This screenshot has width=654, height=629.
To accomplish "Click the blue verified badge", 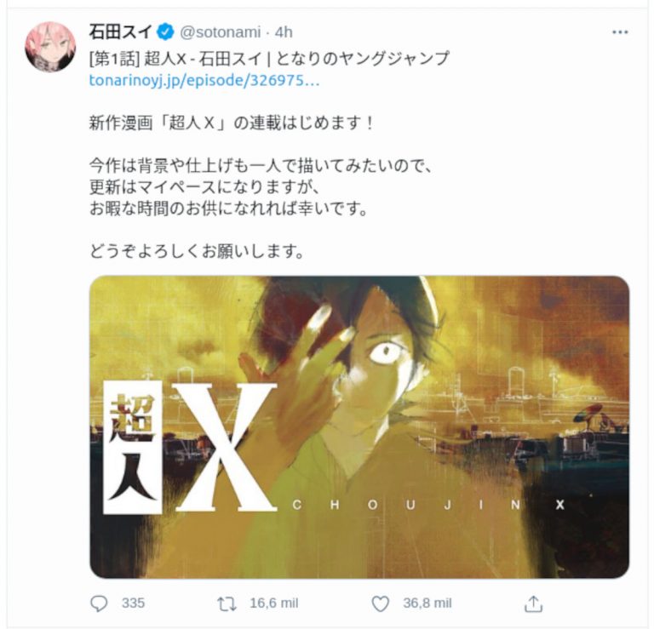I will (165, 32).
